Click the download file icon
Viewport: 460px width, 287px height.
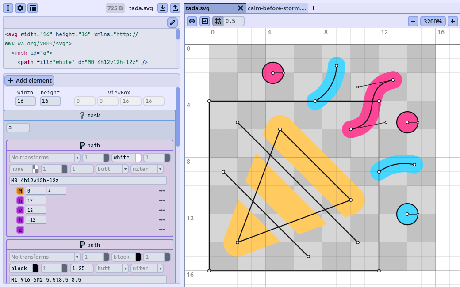tap(163, 8)
